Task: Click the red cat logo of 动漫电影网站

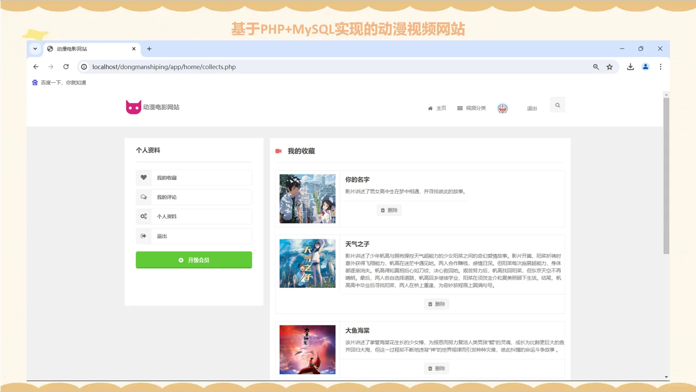Action: point(133,107)
